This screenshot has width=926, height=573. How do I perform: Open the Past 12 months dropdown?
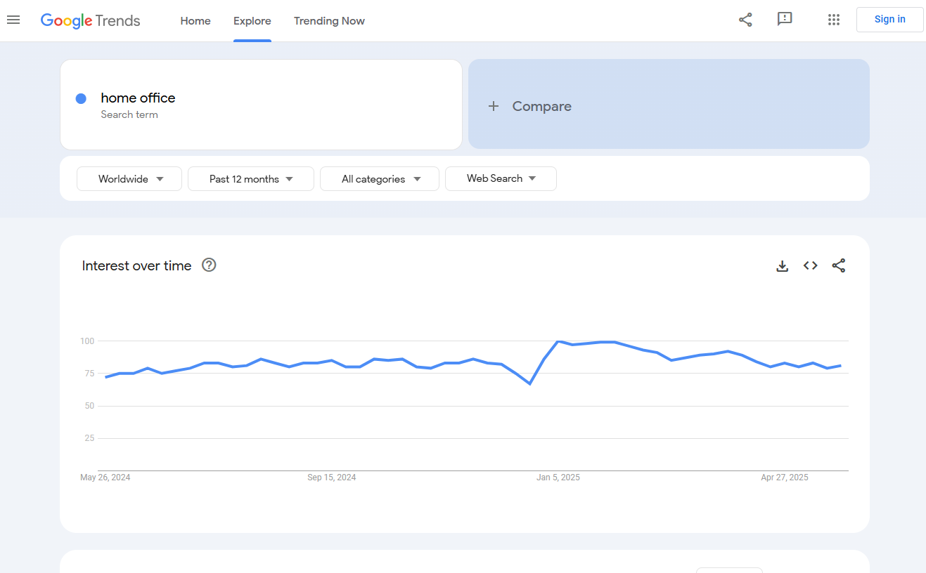pos(250,179)
